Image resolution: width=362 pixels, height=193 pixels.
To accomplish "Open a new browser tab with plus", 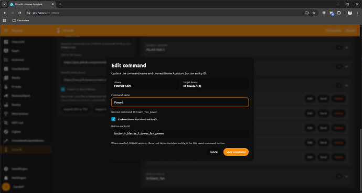I will point(60,4).
